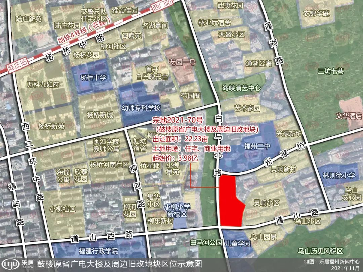Click the 闽江学院教师公寓 label

pyautogui.click(x=106, y=145)
